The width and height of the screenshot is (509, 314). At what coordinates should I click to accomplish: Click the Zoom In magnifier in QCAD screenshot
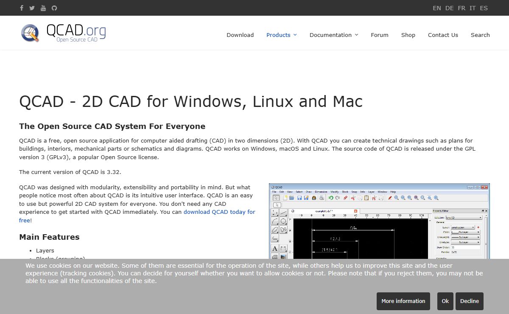tap(396, 198)
